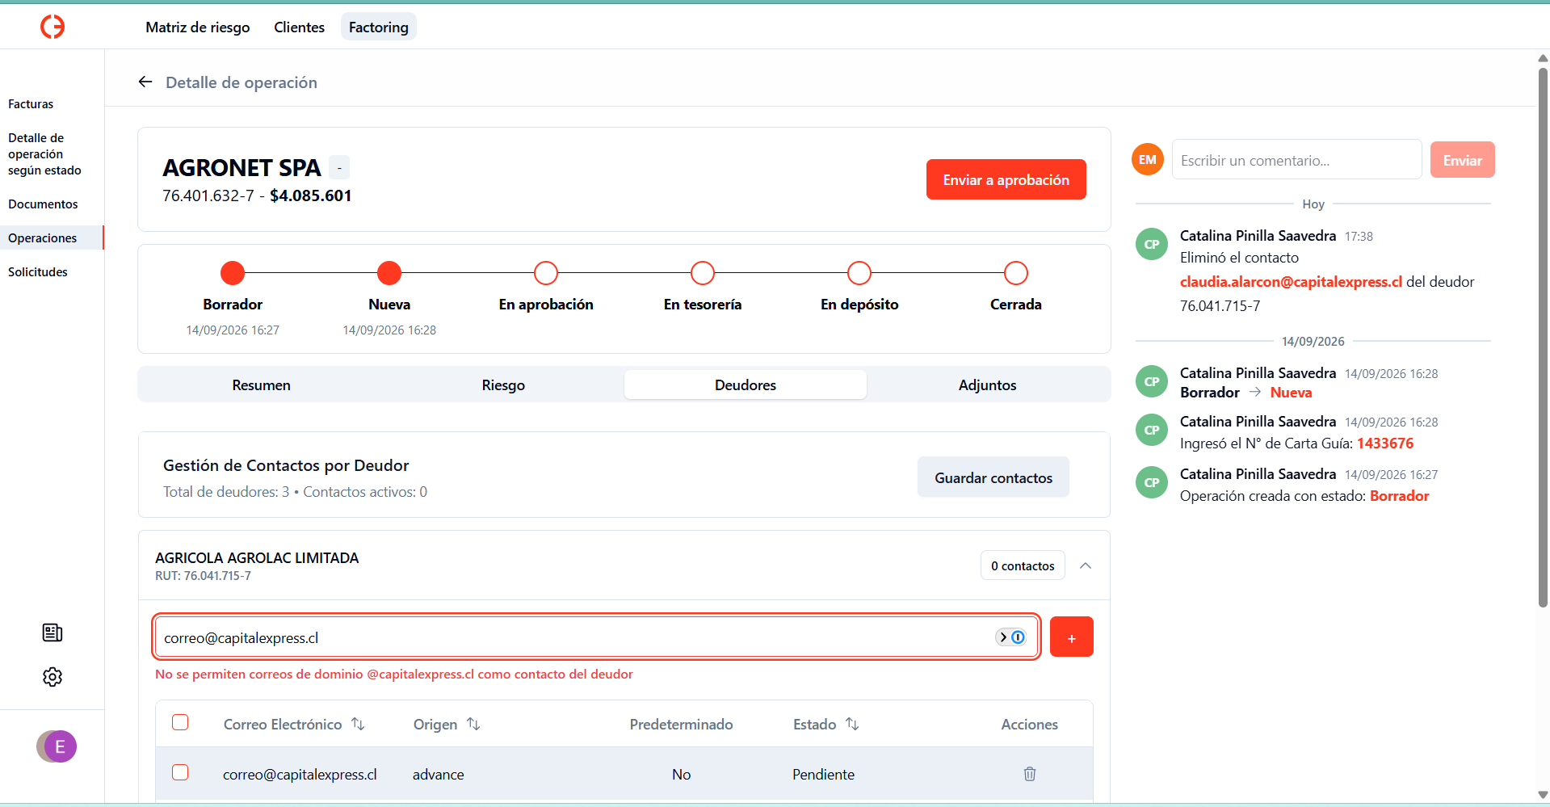This screenshot has width=1550, height=807.
Task: Open Solicitudes in the sidebar
Action: (x=38, y=272)
